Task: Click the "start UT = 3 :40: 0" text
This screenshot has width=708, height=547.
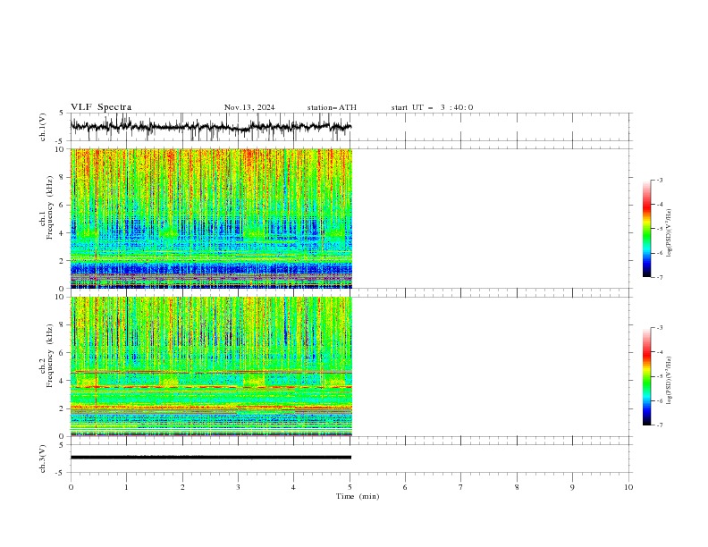Action: [432, 107]
